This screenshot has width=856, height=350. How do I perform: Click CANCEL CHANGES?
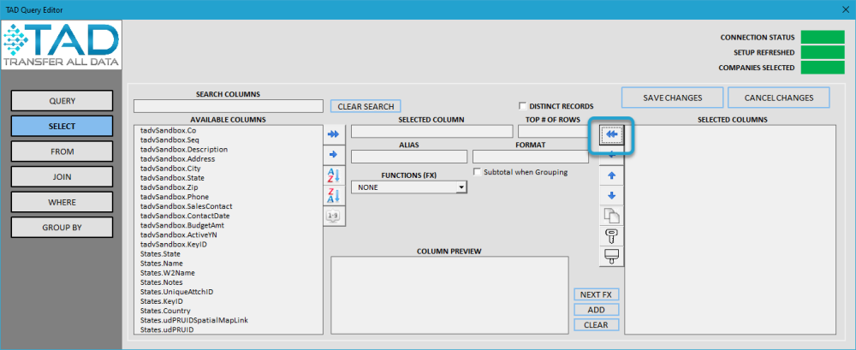pyautogui.click(x=779, y=98)
